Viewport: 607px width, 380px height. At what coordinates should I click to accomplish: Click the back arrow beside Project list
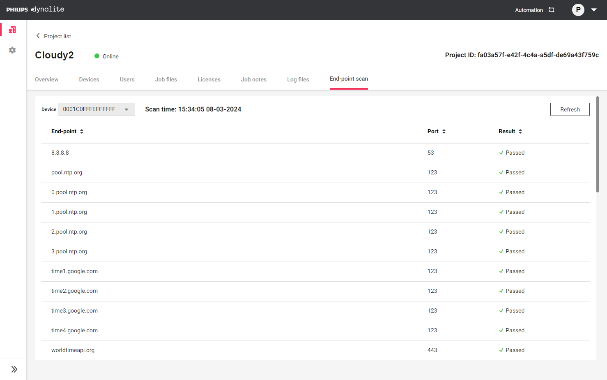[x=38, y=36]
